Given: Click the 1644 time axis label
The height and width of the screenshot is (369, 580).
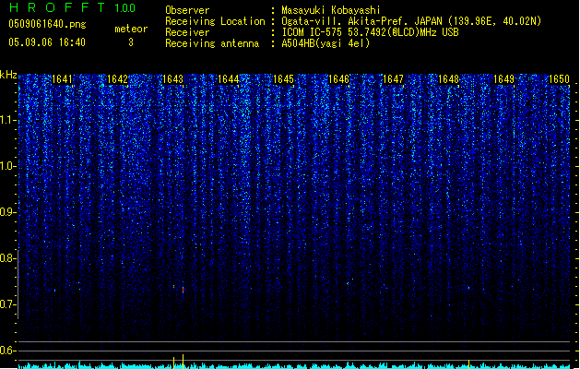Looking at the screenshot, I should click(x=229, y=79).
